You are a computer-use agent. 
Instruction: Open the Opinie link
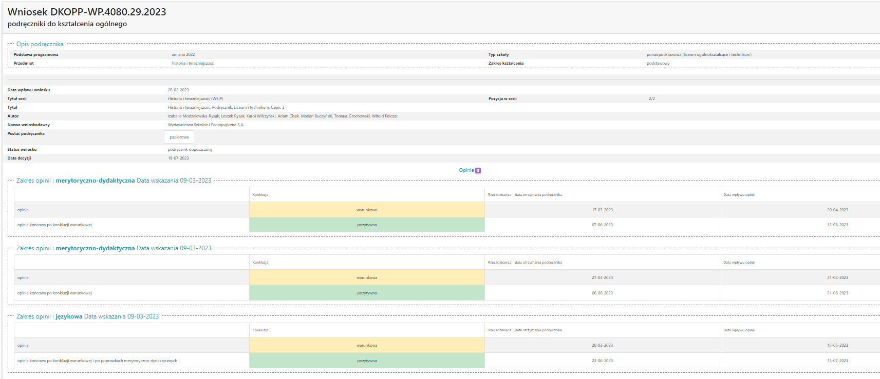pos(466,170)
